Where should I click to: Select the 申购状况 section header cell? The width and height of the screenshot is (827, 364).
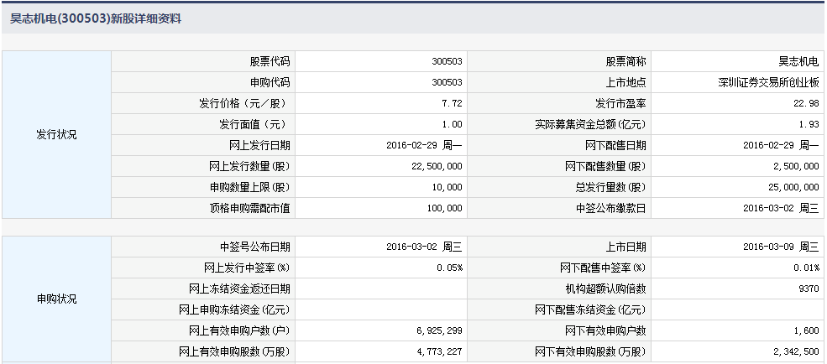click(x=56, y=299)
